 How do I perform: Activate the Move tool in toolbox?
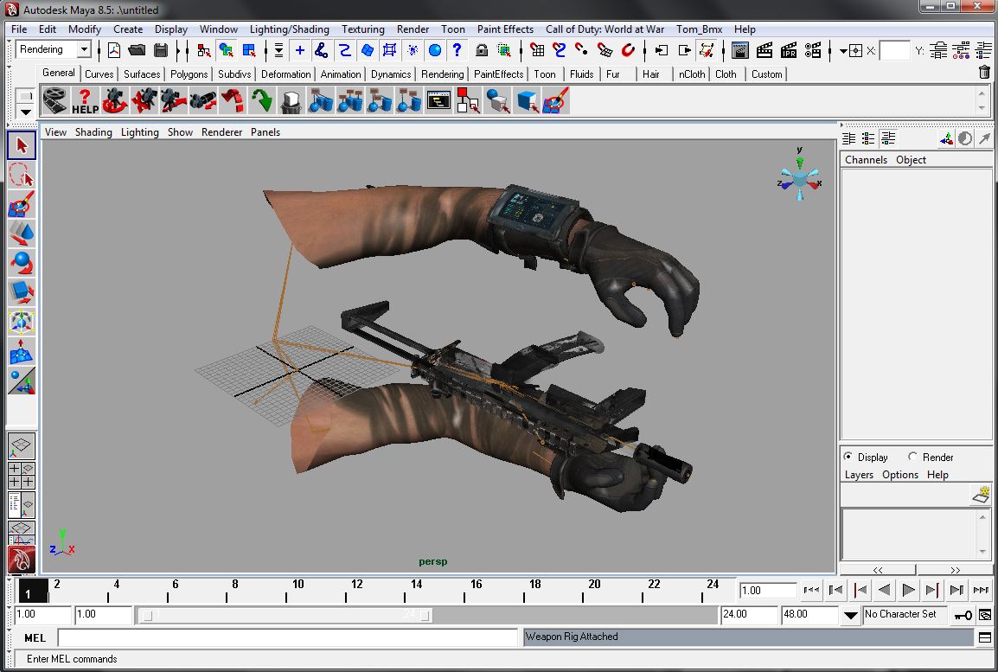(x=22, y=234)
